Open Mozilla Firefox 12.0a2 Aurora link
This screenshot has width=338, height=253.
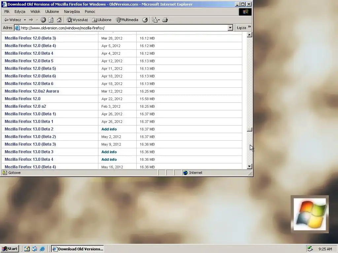click(32, 91)
